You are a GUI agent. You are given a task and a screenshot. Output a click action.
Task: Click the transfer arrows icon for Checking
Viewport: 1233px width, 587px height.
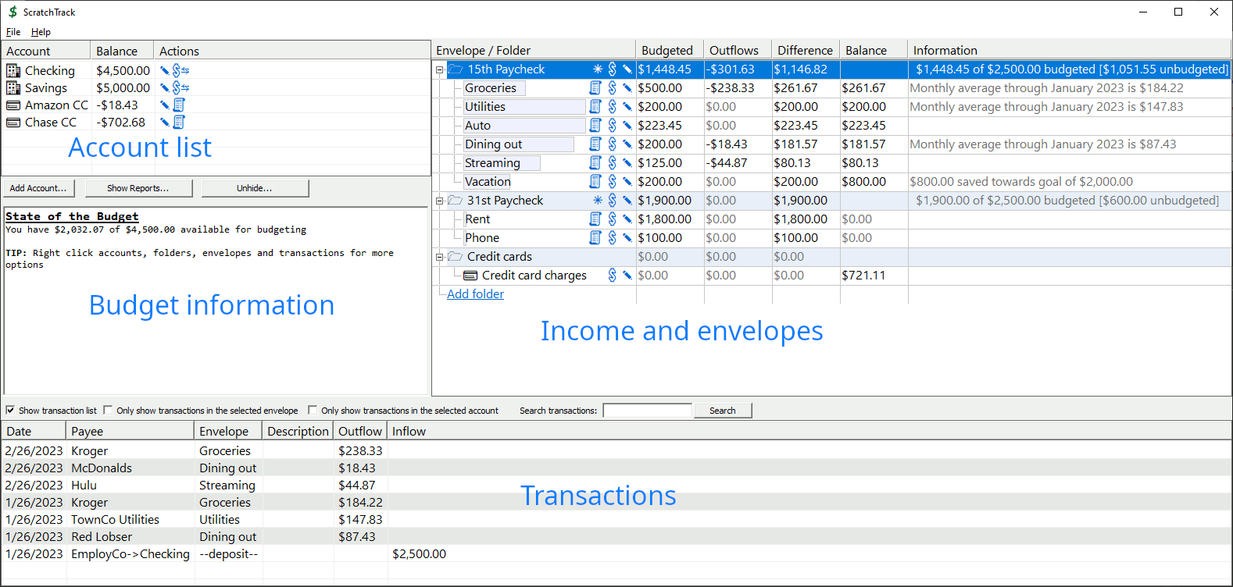185,70
